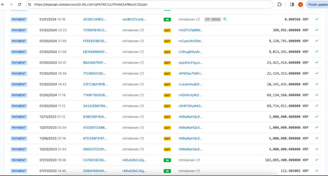Open destination address rHVjfYzTaB8M link
This screenshot has width=328, height=176.
click(190, 30)
